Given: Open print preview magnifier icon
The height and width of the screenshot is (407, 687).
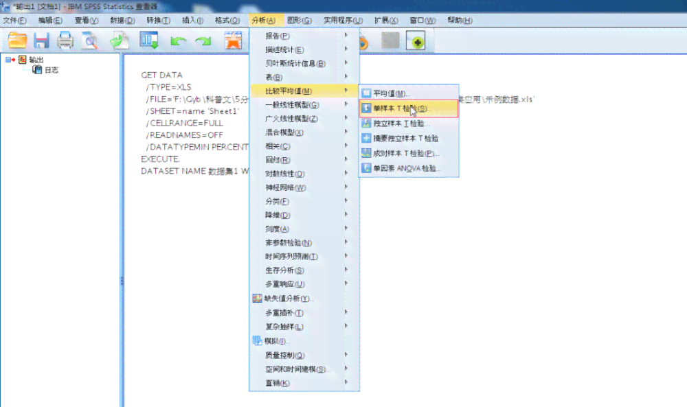Looking at the screenshot, I should (90, 40).
